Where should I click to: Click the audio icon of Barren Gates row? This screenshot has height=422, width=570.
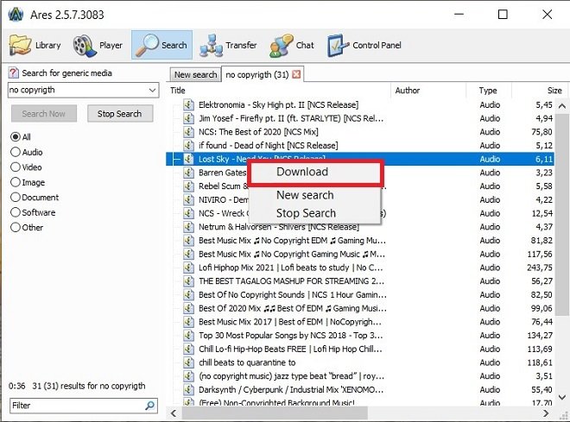[x=188, y=173]
